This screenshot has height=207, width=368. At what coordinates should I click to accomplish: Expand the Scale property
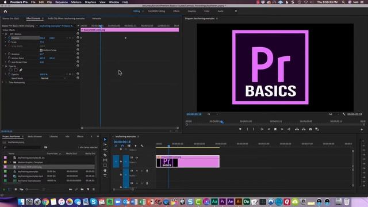tap(5, 42)
